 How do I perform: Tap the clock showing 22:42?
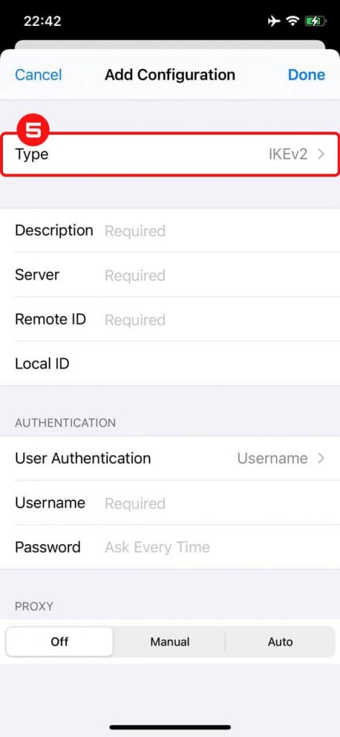click(x=42, y=21)
